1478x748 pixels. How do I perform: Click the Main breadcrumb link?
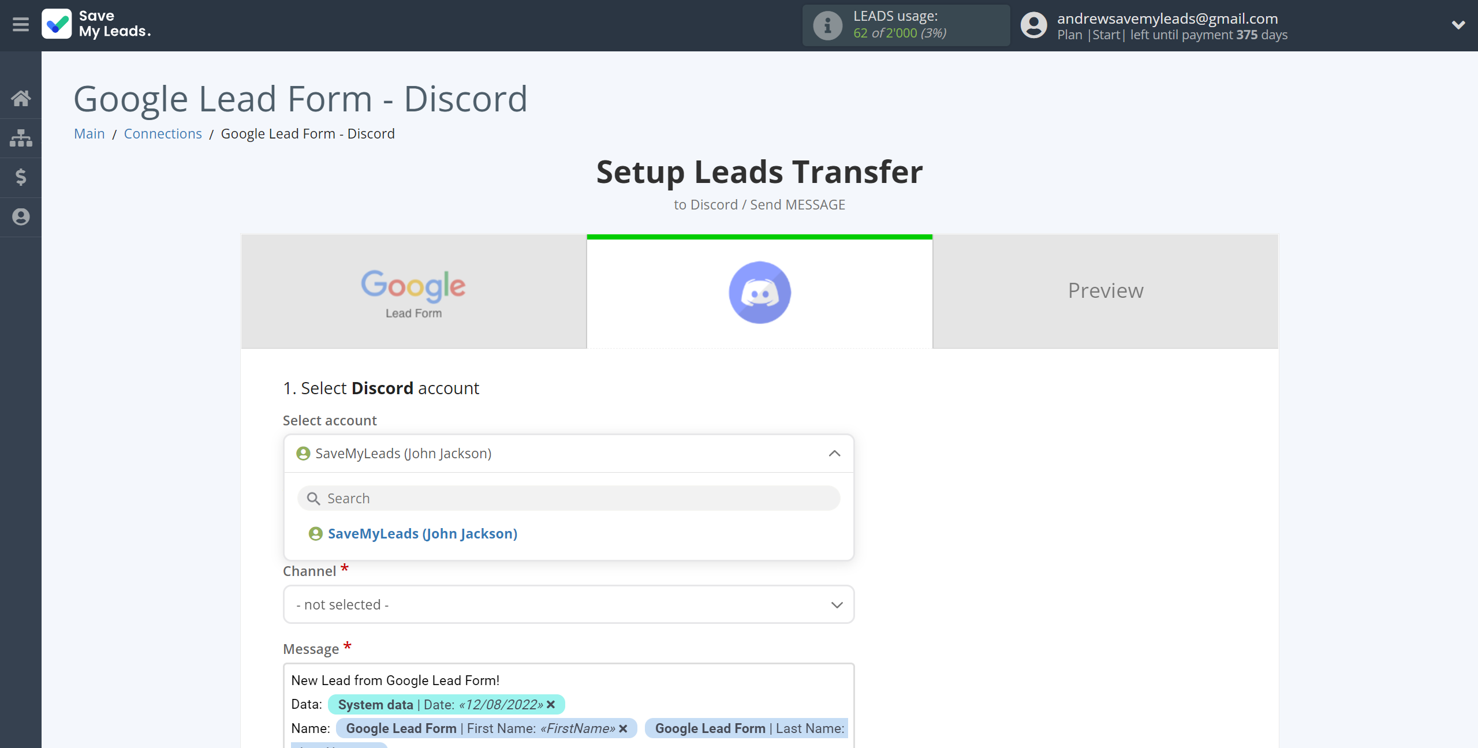click(x=89, y=134)
